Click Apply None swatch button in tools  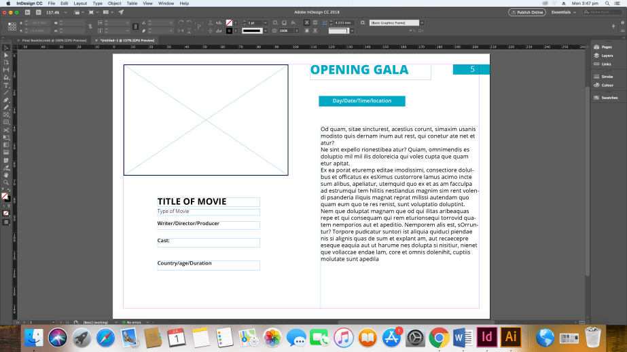6,214
